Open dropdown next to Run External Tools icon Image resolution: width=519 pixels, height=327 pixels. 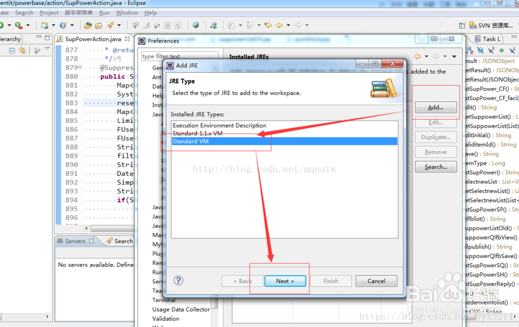tap(28, 25)
